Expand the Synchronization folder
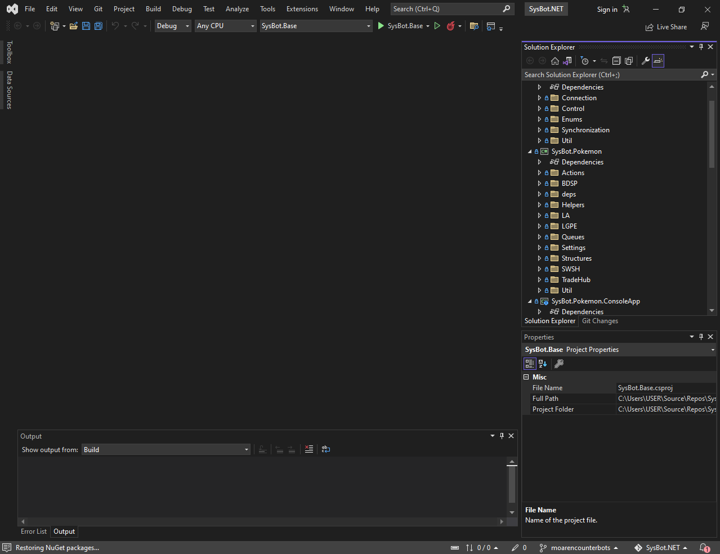This screenshot has height=554, width=720. click(x=539, y=130)
